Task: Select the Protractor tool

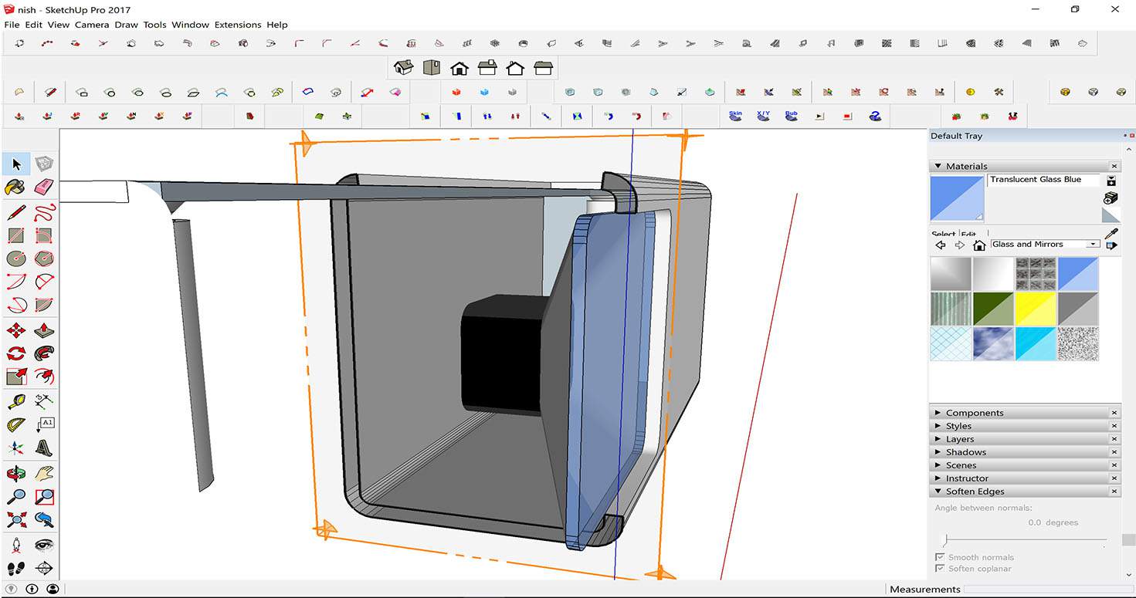Action: click(x=16, y=424)
